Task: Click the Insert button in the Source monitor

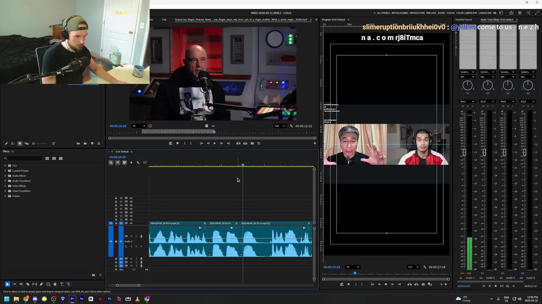Action: [238, 143]
